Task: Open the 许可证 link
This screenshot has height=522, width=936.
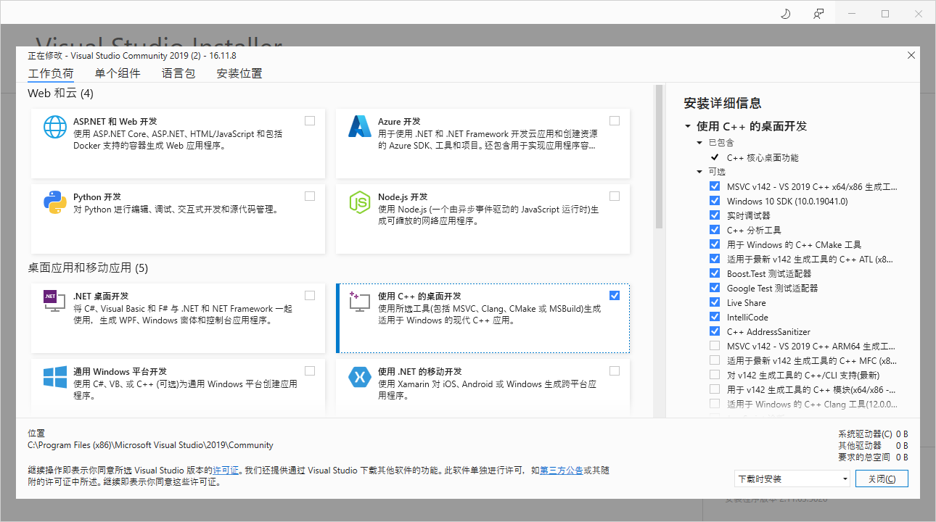Action: [x=226, y=471]
